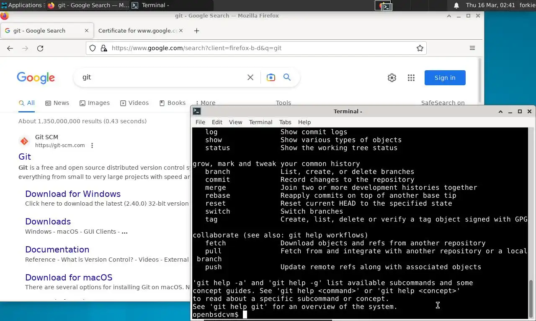Open the tracking protection shield icon
This screenshot has width=536, height=321.
pos(93,48)
